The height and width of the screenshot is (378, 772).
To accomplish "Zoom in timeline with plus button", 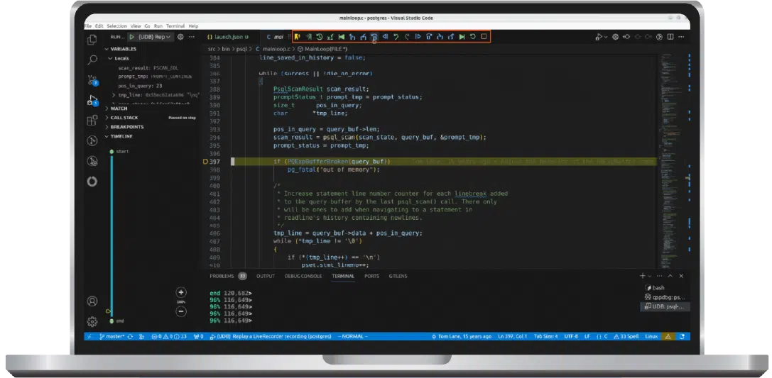I will point(180,292).
